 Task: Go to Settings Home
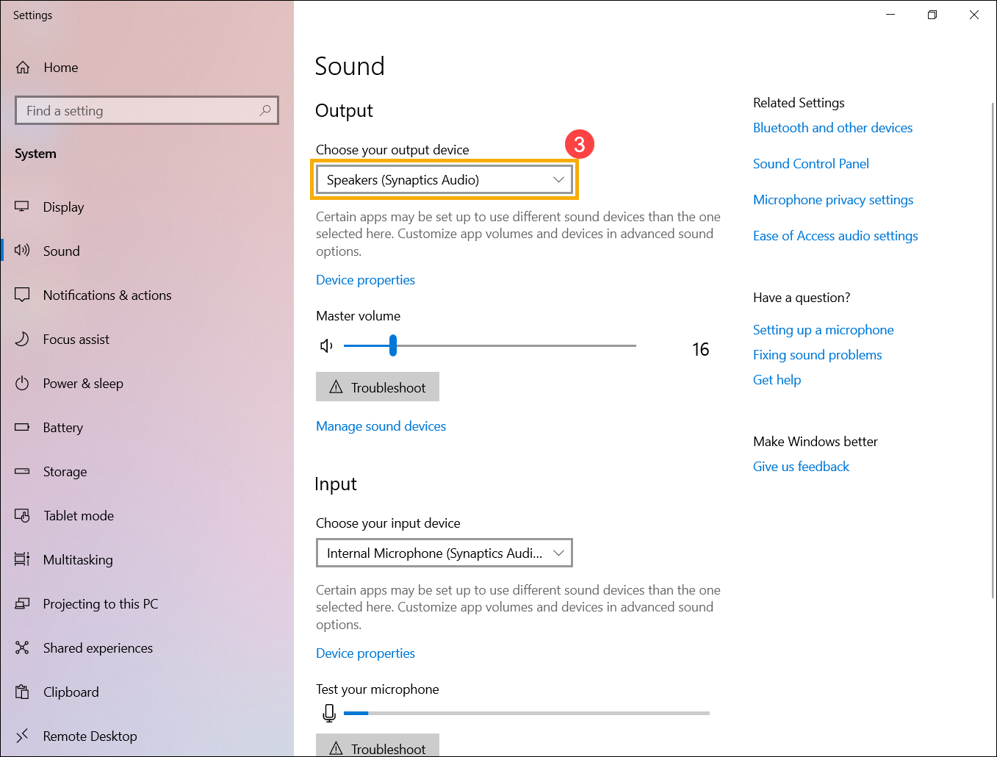[147, 68]
